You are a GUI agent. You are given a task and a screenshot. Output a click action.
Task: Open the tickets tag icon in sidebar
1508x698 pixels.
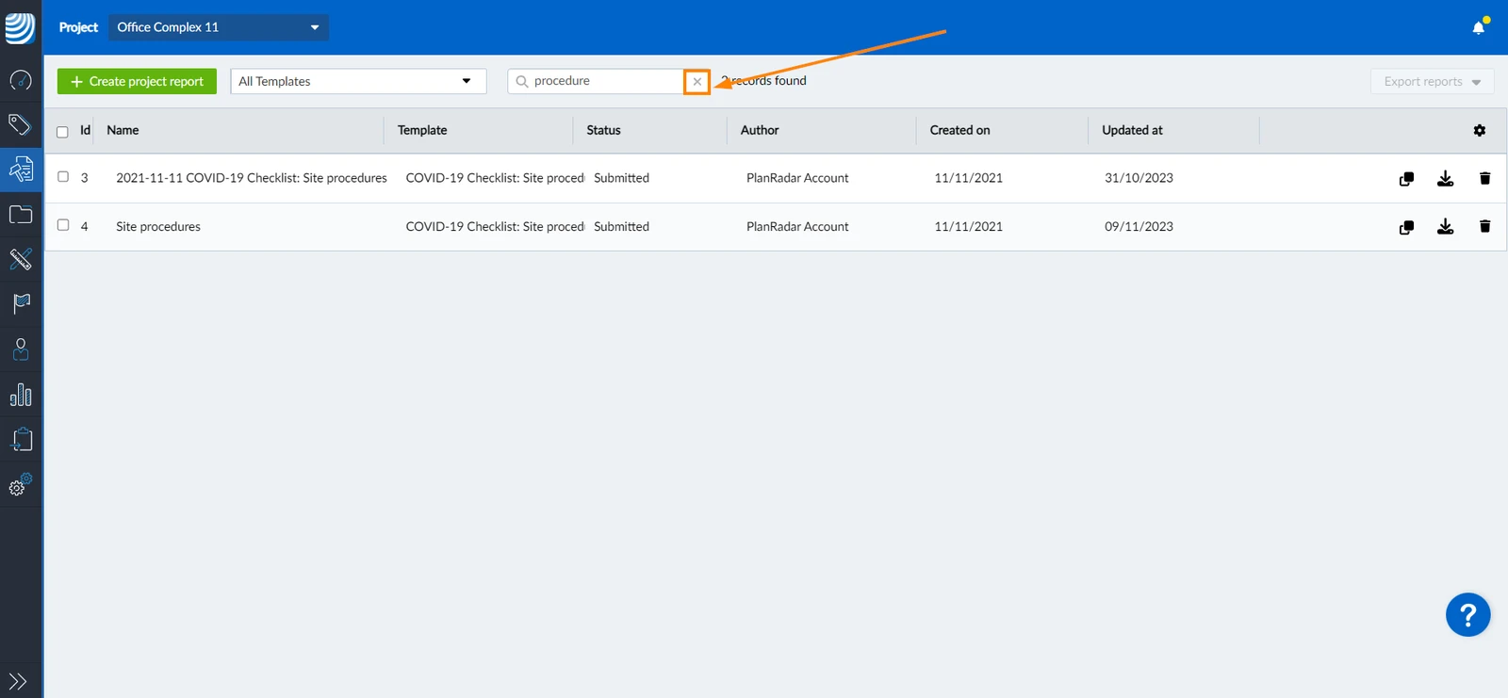point(20,124)
